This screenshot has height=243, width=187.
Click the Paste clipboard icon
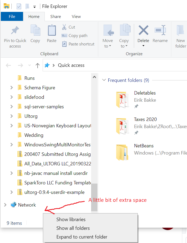[x=52, y=30]
